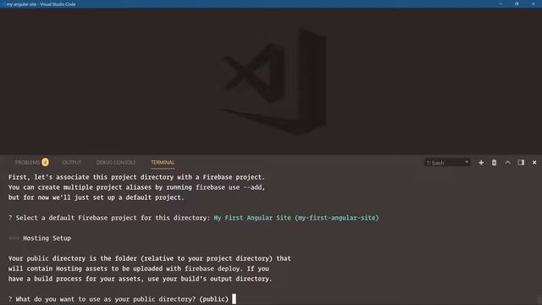Switch to the Output tab

pos(71,163)
